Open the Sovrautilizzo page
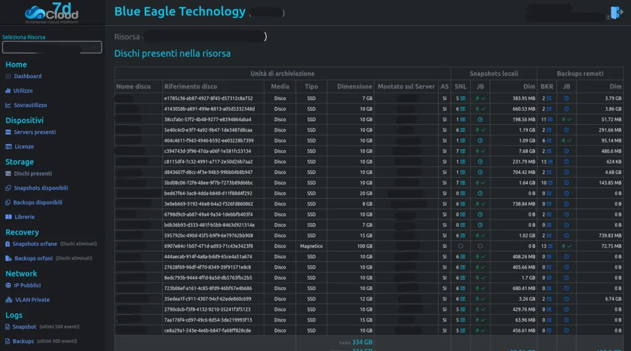 point(30,105)
